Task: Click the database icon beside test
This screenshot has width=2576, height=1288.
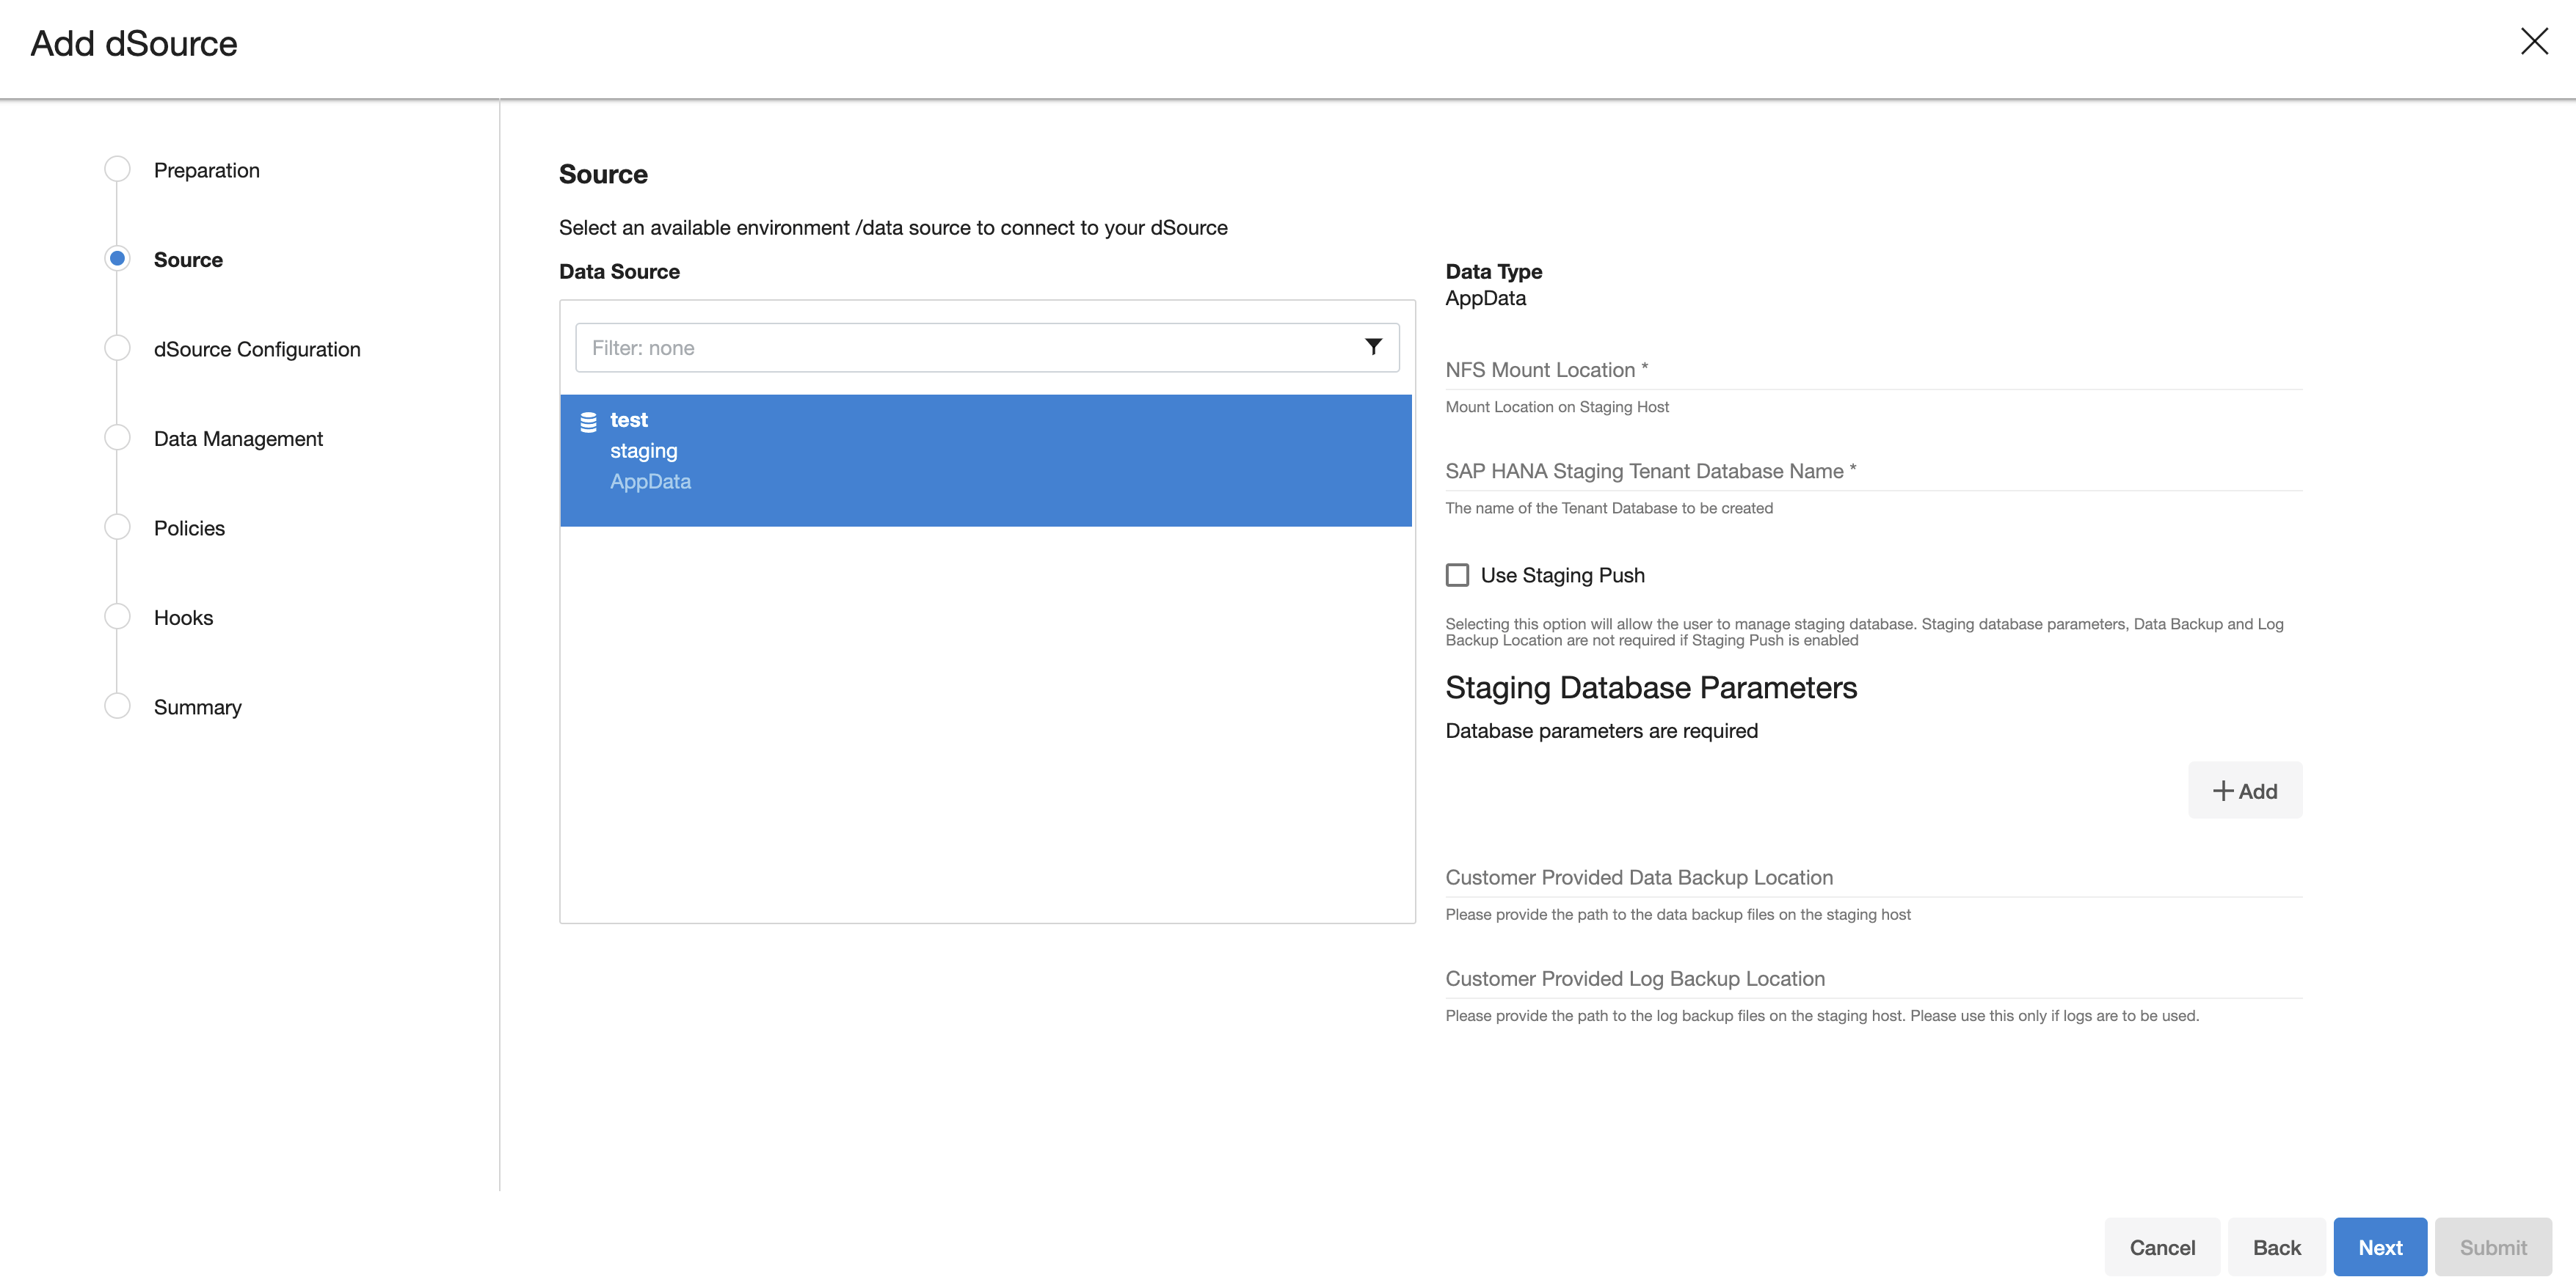Action: [588, 422]
